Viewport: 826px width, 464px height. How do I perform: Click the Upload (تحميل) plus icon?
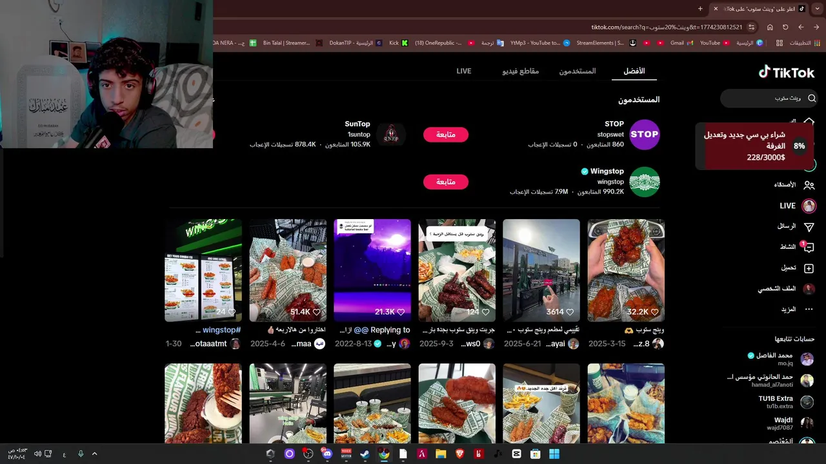(809, 268)
